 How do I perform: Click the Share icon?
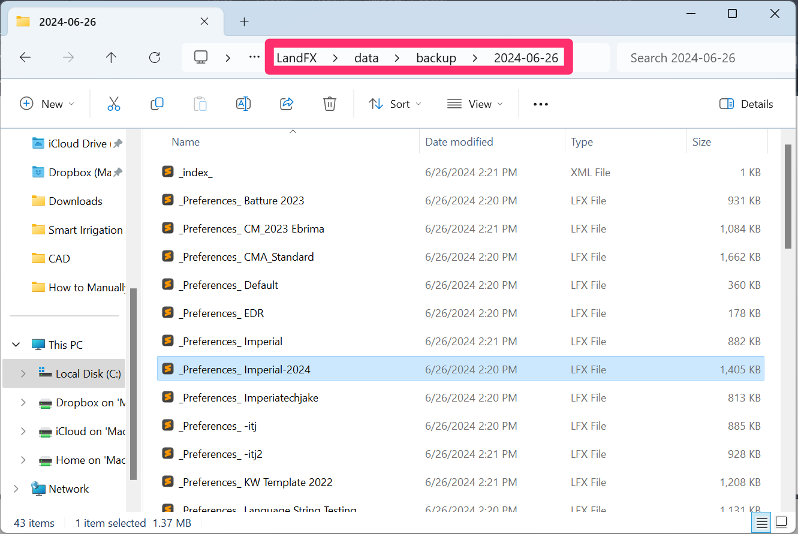(287, 104)
